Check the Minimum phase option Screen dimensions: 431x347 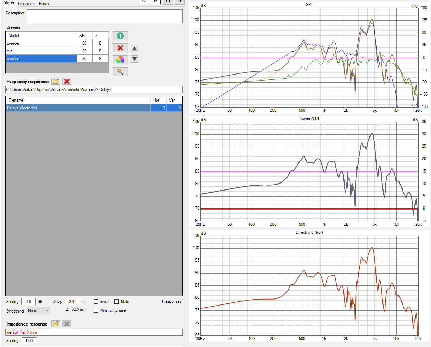pyautogui.click(x=96, y=310)
